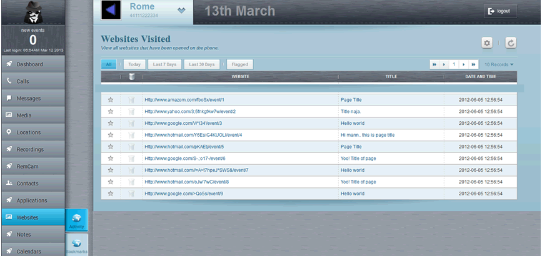Toggle star on the last google.com row

pos(111,194)
